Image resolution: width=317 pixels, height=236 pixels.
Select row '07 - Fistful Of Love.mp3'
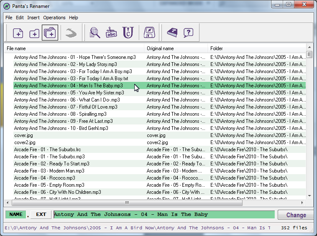click(x=160, y=107)
